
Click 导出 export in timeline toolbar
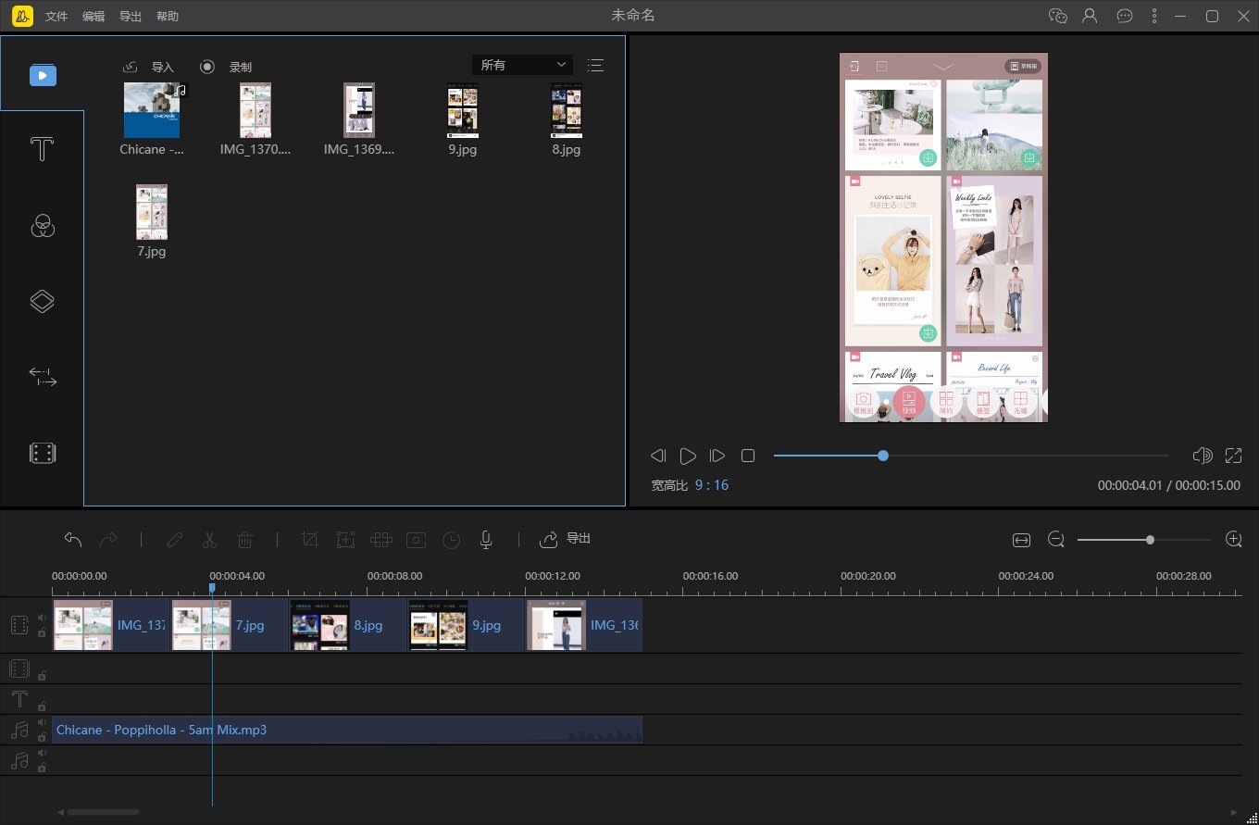[x=566, y=539]
